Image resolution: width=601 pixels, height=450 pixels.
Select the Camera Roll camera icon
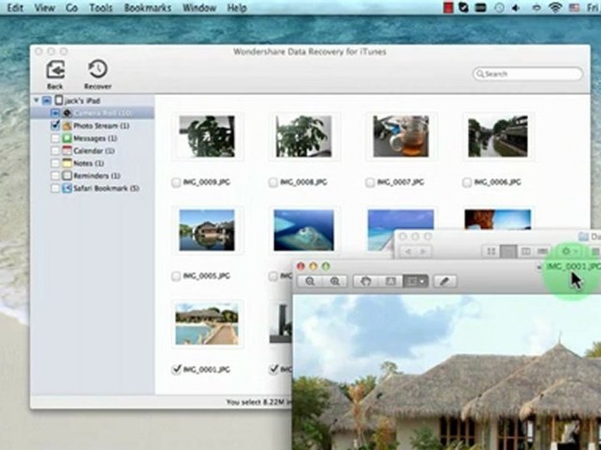(67, 113)
